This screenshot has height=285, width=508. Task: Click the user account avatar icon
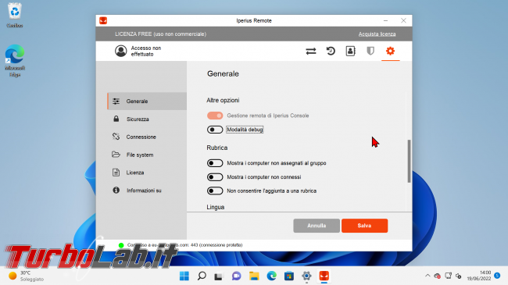(x=121, y=51)
